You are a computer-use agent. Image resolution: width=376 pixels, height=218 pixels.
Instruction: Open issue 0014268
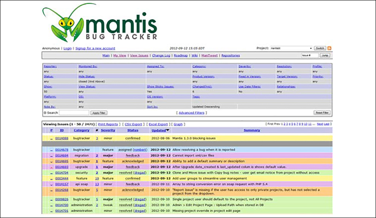pyautogui.click(x=62, y=190)
